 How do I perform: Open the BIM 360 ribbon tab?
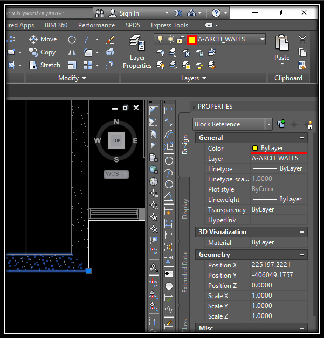56,25
